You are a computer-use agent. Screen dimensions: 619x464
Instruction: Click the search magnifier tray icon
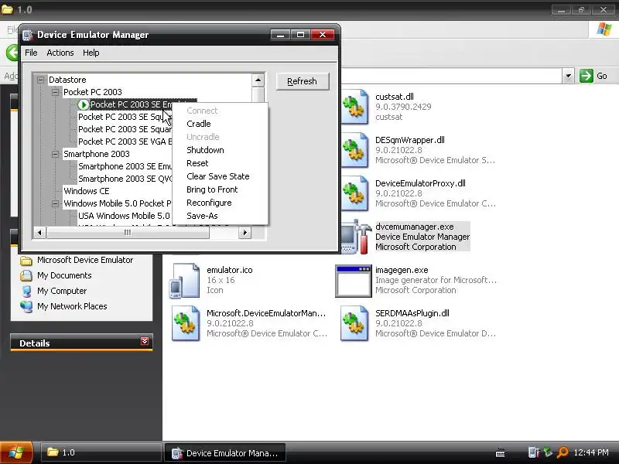[x=563, y=452]
